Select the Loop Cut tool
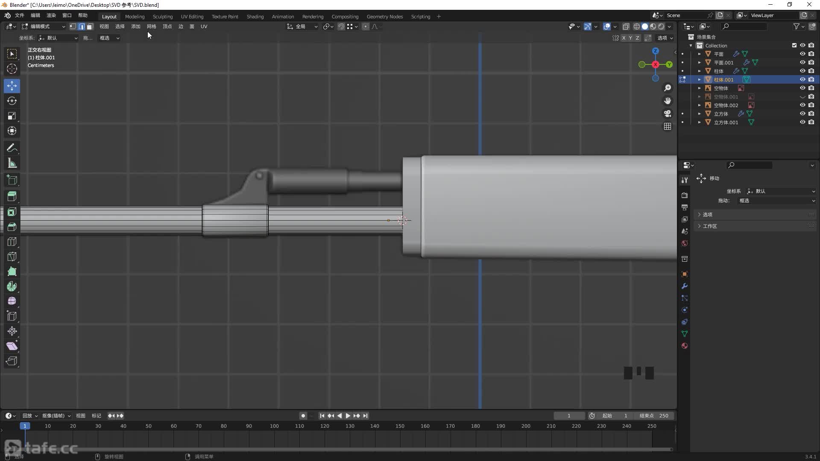This screenshot has width=820, height=461. tap(12, 242)
